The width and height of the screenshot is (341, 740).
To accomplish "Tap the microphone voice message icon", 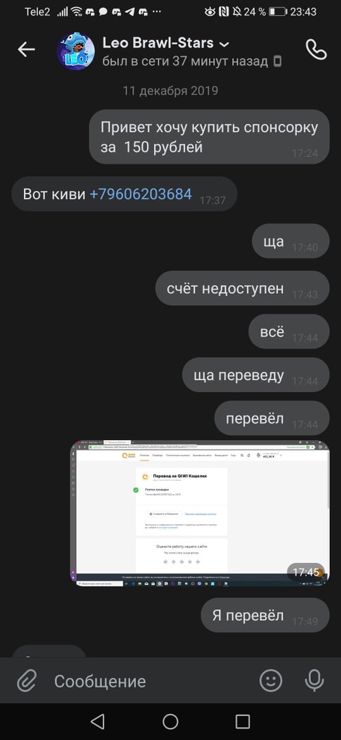I will [314, 680].
